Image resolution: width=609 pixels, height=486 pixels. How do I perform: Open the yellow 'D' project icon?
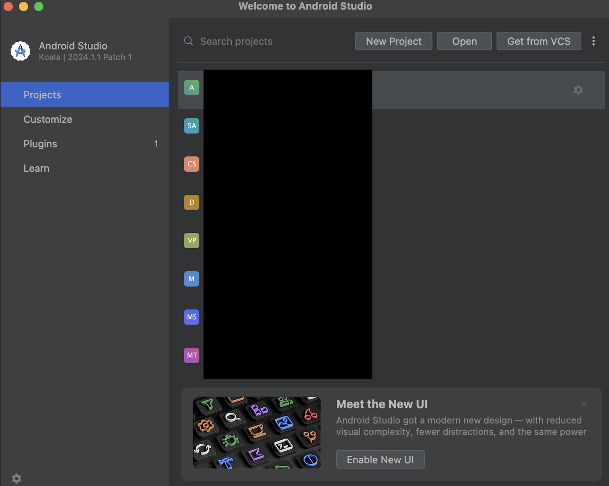click(192, 202)
